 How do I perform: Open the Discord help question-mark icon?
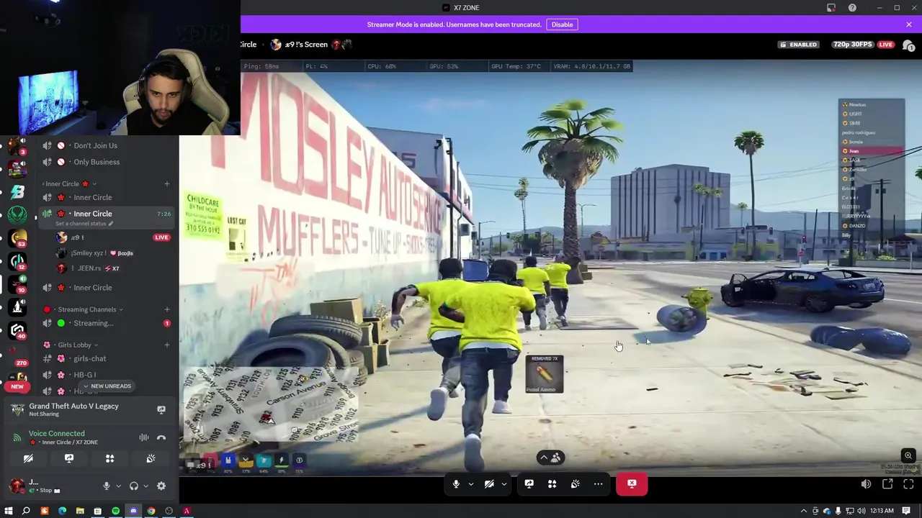(x=852, y=8)
